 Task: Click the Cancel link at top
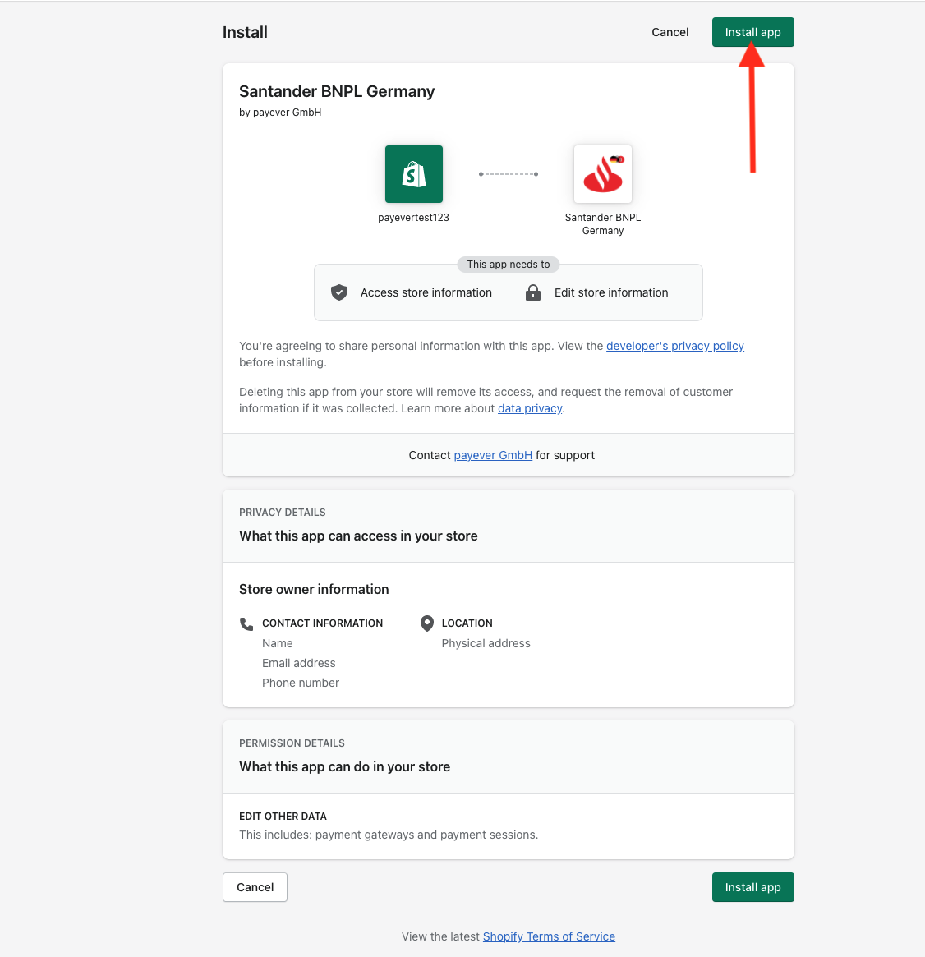pos(670,32)
